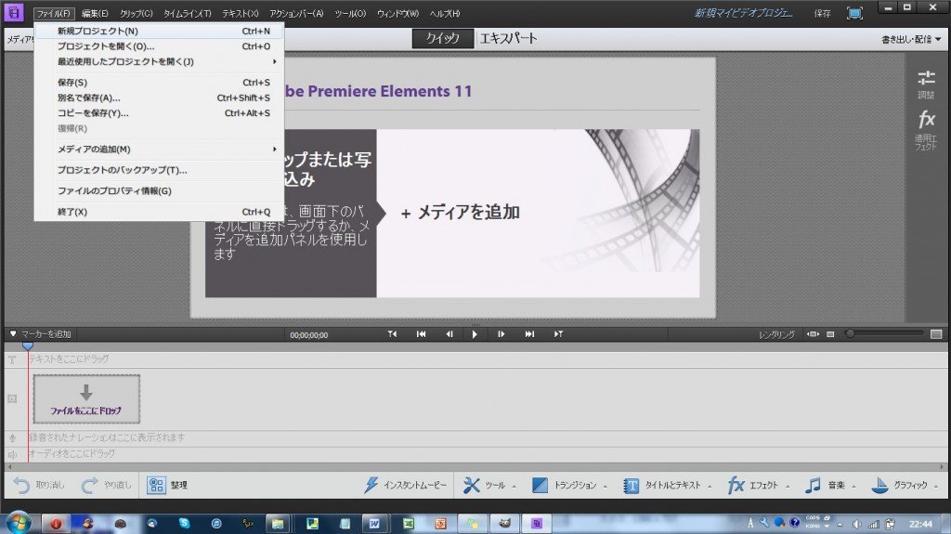This screenshot has height=534, width=951.
Task: Choose 終了(X) to quit the app
Action: (x=159, y=212)
